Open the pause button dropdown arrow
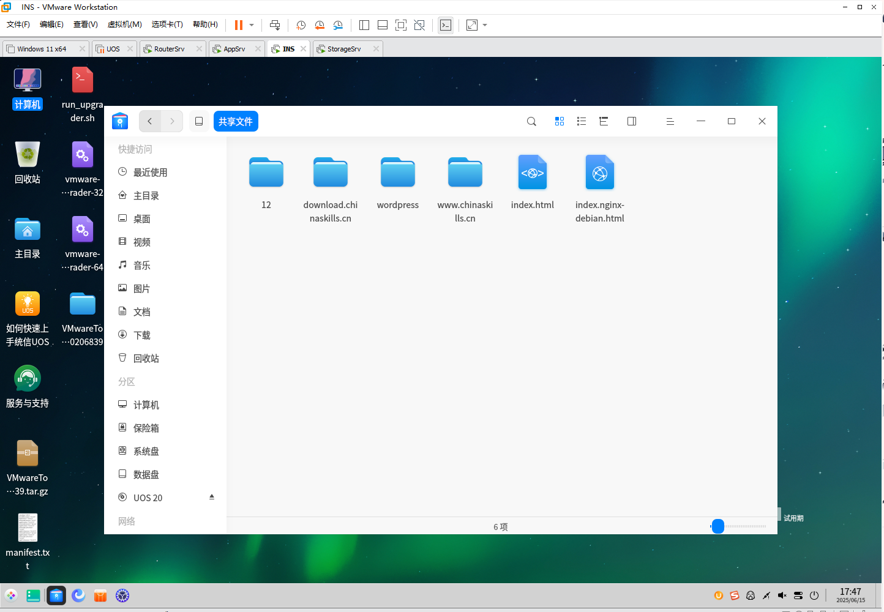This screenshot has width=884, height=612. click(251, 25)
